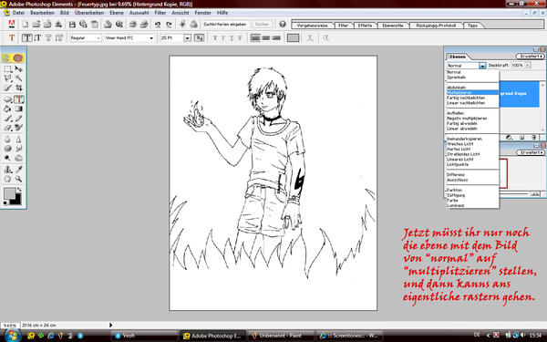Select the Hand tool
Viewport: 547px width, 342px height.
(7, 179)
